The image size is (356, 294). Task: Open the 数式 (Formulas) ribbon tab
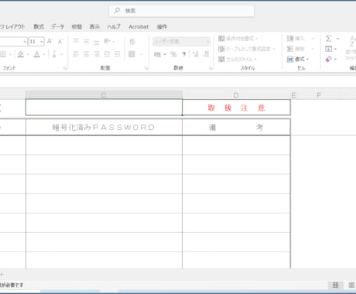[x=39, y=26]
